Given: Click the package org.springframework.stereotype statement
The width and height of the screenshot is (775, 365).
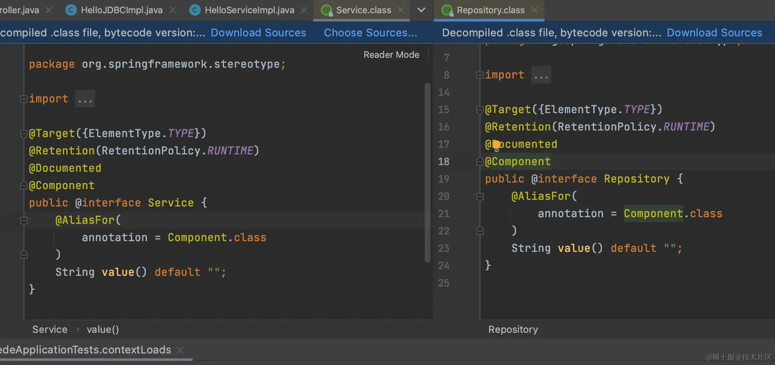Looking at the screenshot, I should tap(157, 64).
